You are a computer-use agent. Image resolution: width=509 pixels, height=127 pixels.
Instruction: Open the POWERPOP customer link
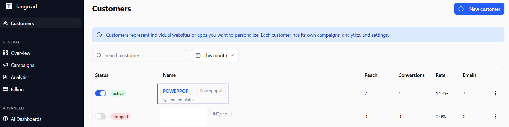coord(176,91)
